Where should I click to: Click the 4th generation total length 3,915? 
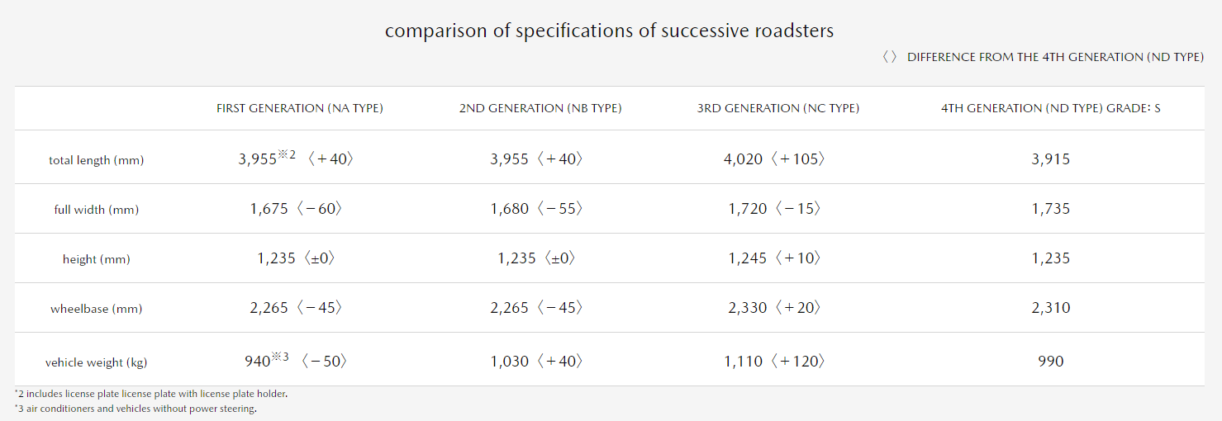[1050, 159]
